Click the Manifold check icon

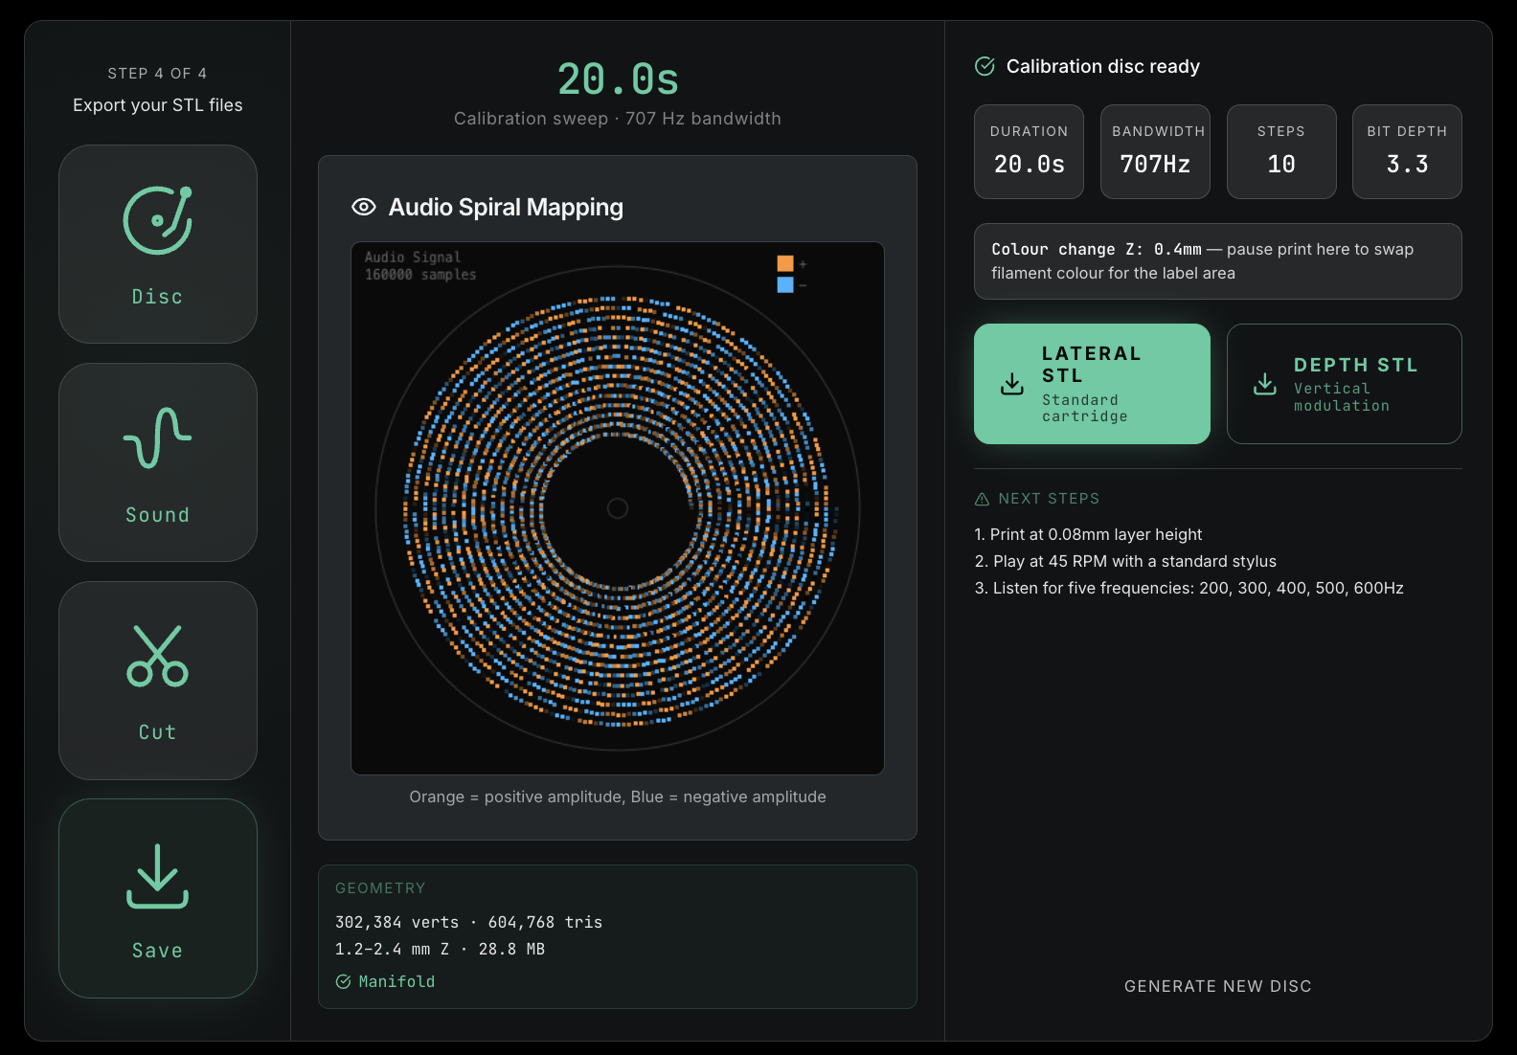tap(343, 981)
